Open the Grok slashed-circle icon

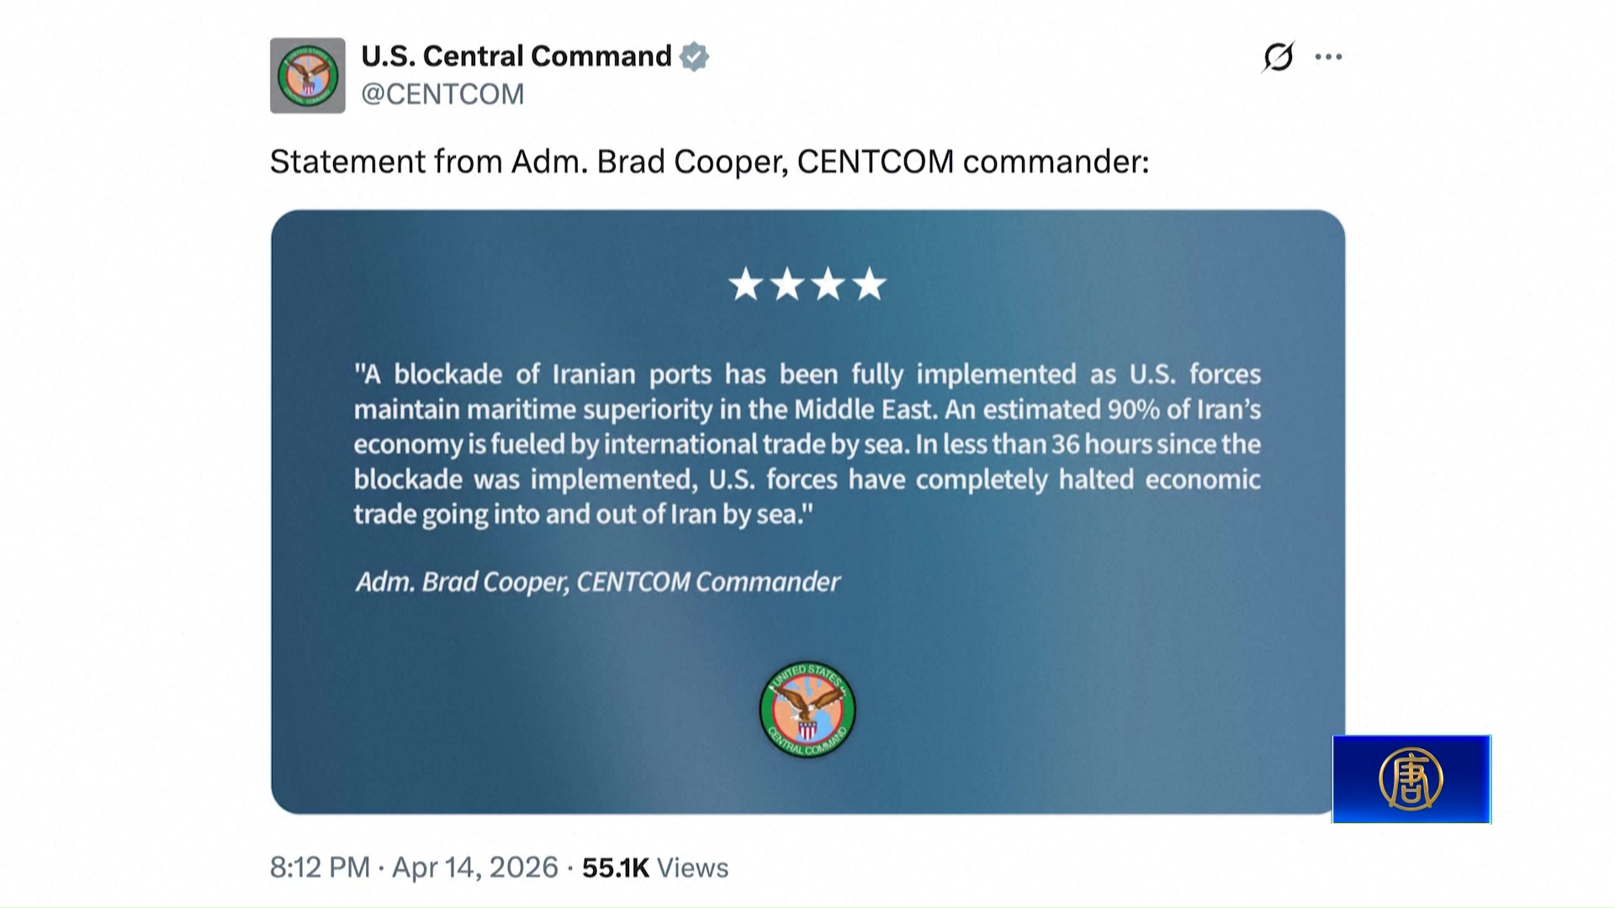(1278, 57)
